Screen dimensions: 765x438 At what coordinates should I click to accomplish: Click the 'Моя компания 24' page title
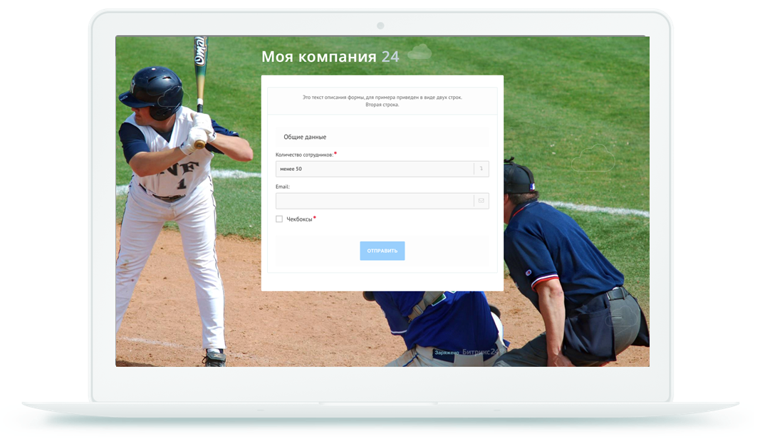330,56
